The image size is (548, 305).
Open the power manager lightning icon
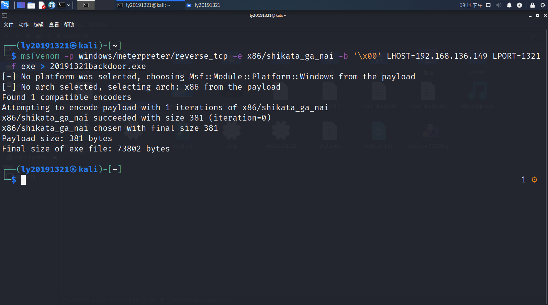tap(519, 5)
